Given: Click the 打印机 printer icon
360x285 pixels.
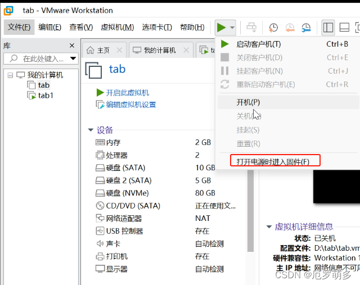Looking at the screenshot, I should (100, 256).
